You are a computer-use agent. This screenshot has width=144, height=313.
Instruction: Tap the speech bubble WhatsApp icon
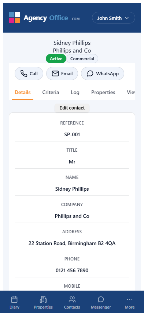pyautogui.click(x=90, y=74)
